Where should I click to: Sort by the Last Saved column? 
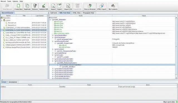[39, 16]
